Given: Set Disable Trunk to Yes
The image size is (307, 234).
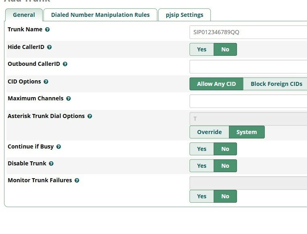Looking at the screenshot, I should [x=202, y=166].
